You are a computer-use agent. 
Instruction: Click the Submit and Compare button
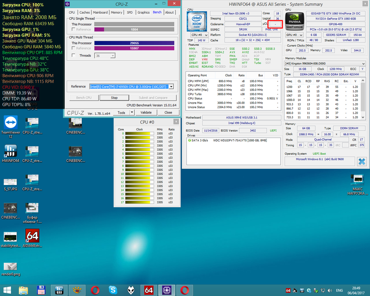pyautogui.click(x=153, y=98)
